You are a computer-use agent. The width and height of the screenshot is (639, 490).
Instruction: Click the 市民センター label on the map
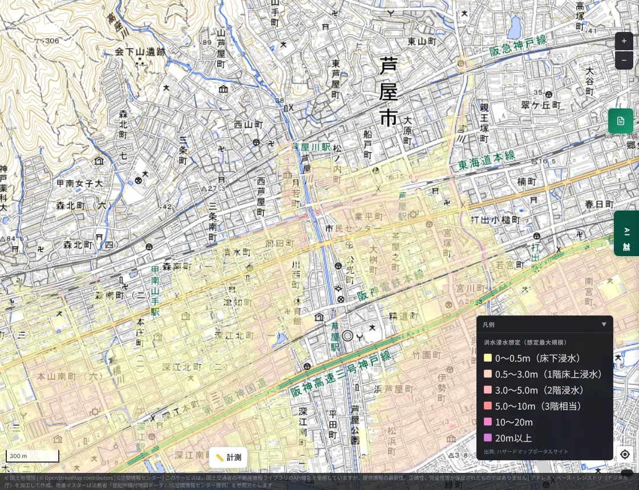tap(353, 229)
